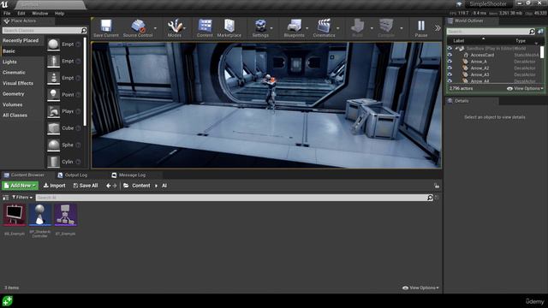548x308 pixels.
Task: Toggle visibility eye for AccessCard
Action: [450, 55]
